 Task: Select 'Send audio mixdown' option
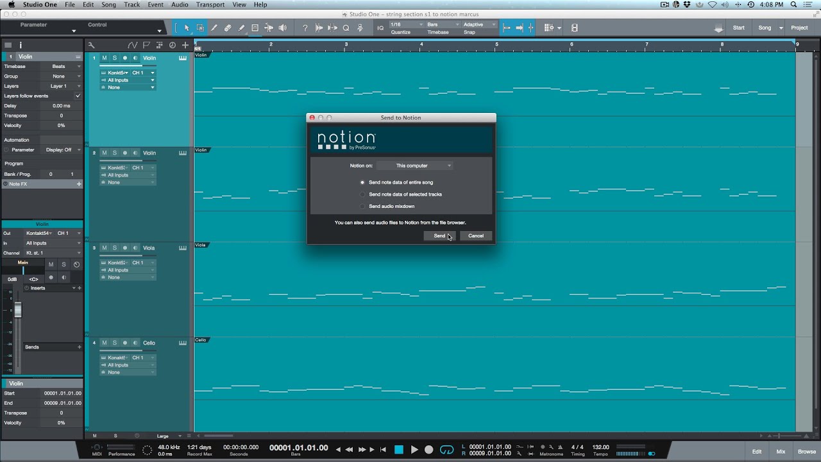point(387,207)
